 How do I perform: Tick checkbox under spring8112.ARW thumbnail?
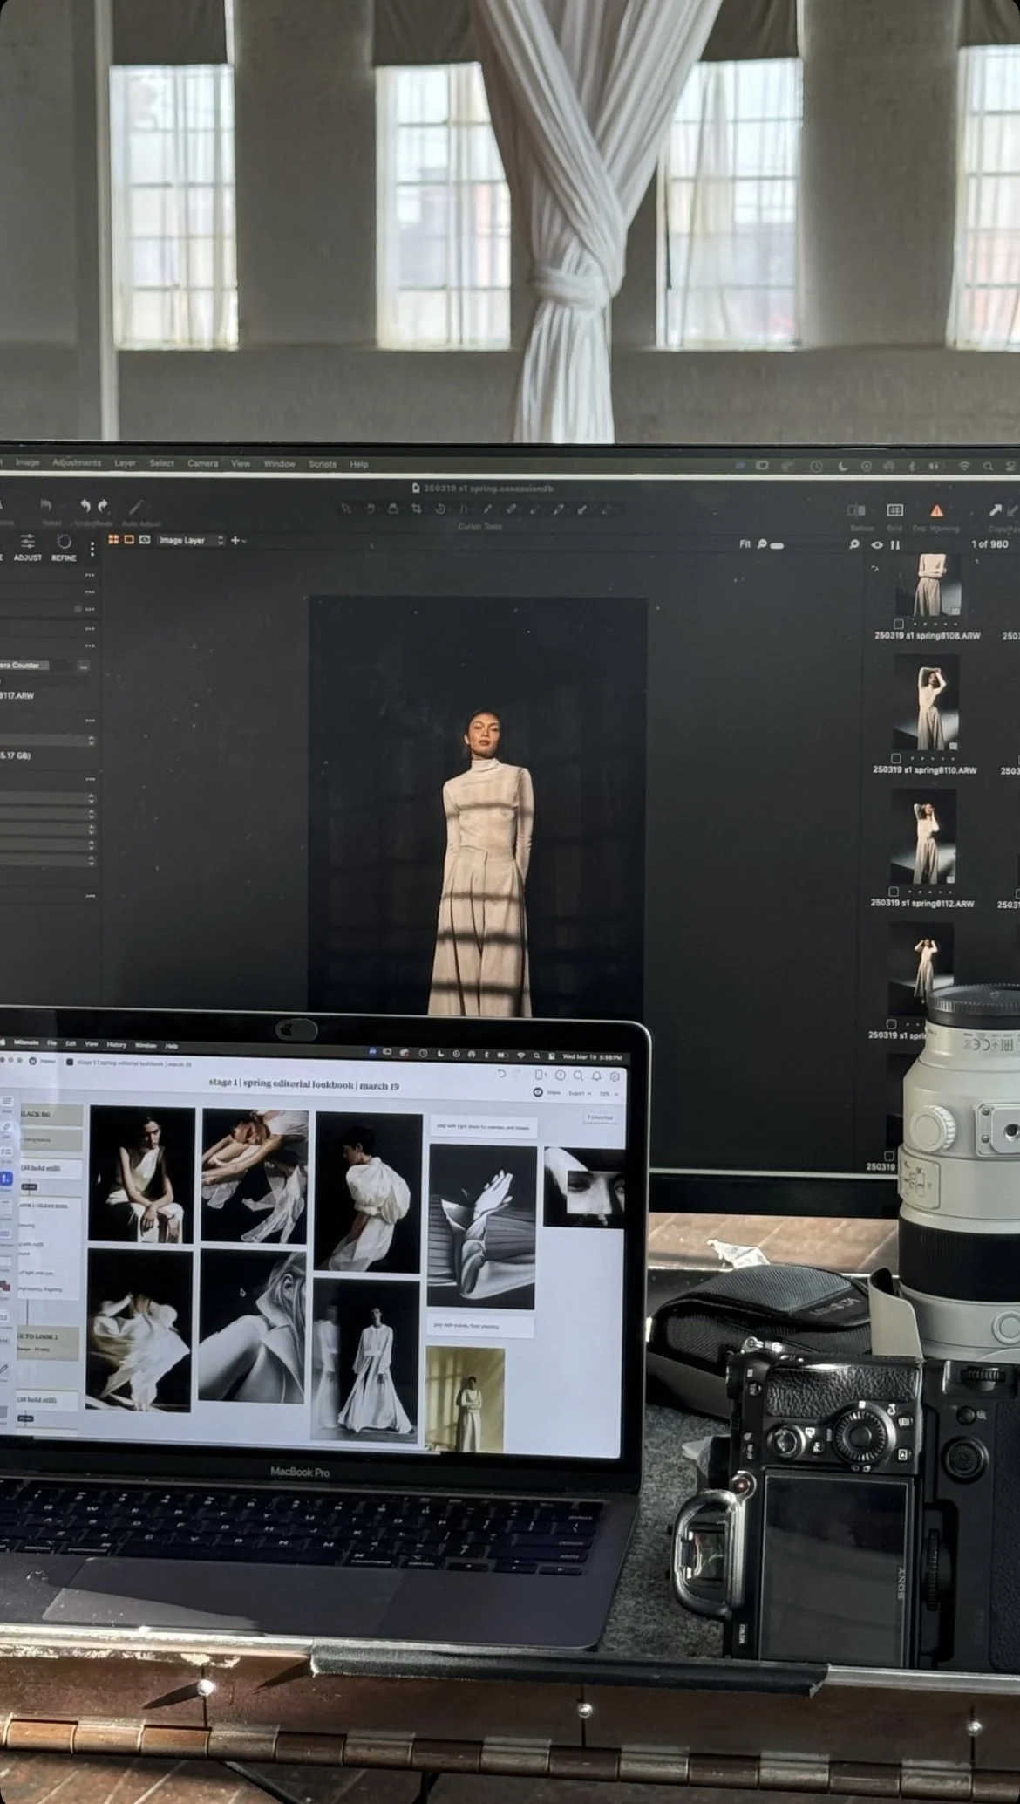click(894, 892)
